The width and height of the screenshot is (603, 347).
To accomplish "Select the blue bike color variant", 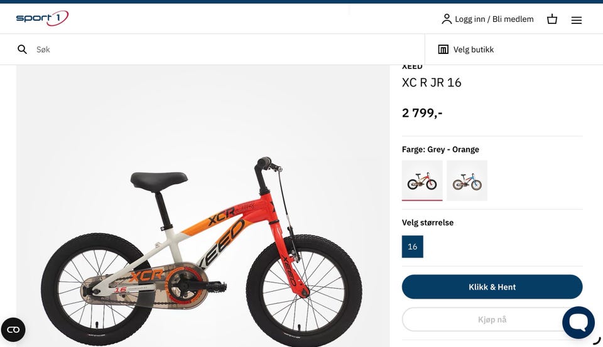I will coord(467,180).
